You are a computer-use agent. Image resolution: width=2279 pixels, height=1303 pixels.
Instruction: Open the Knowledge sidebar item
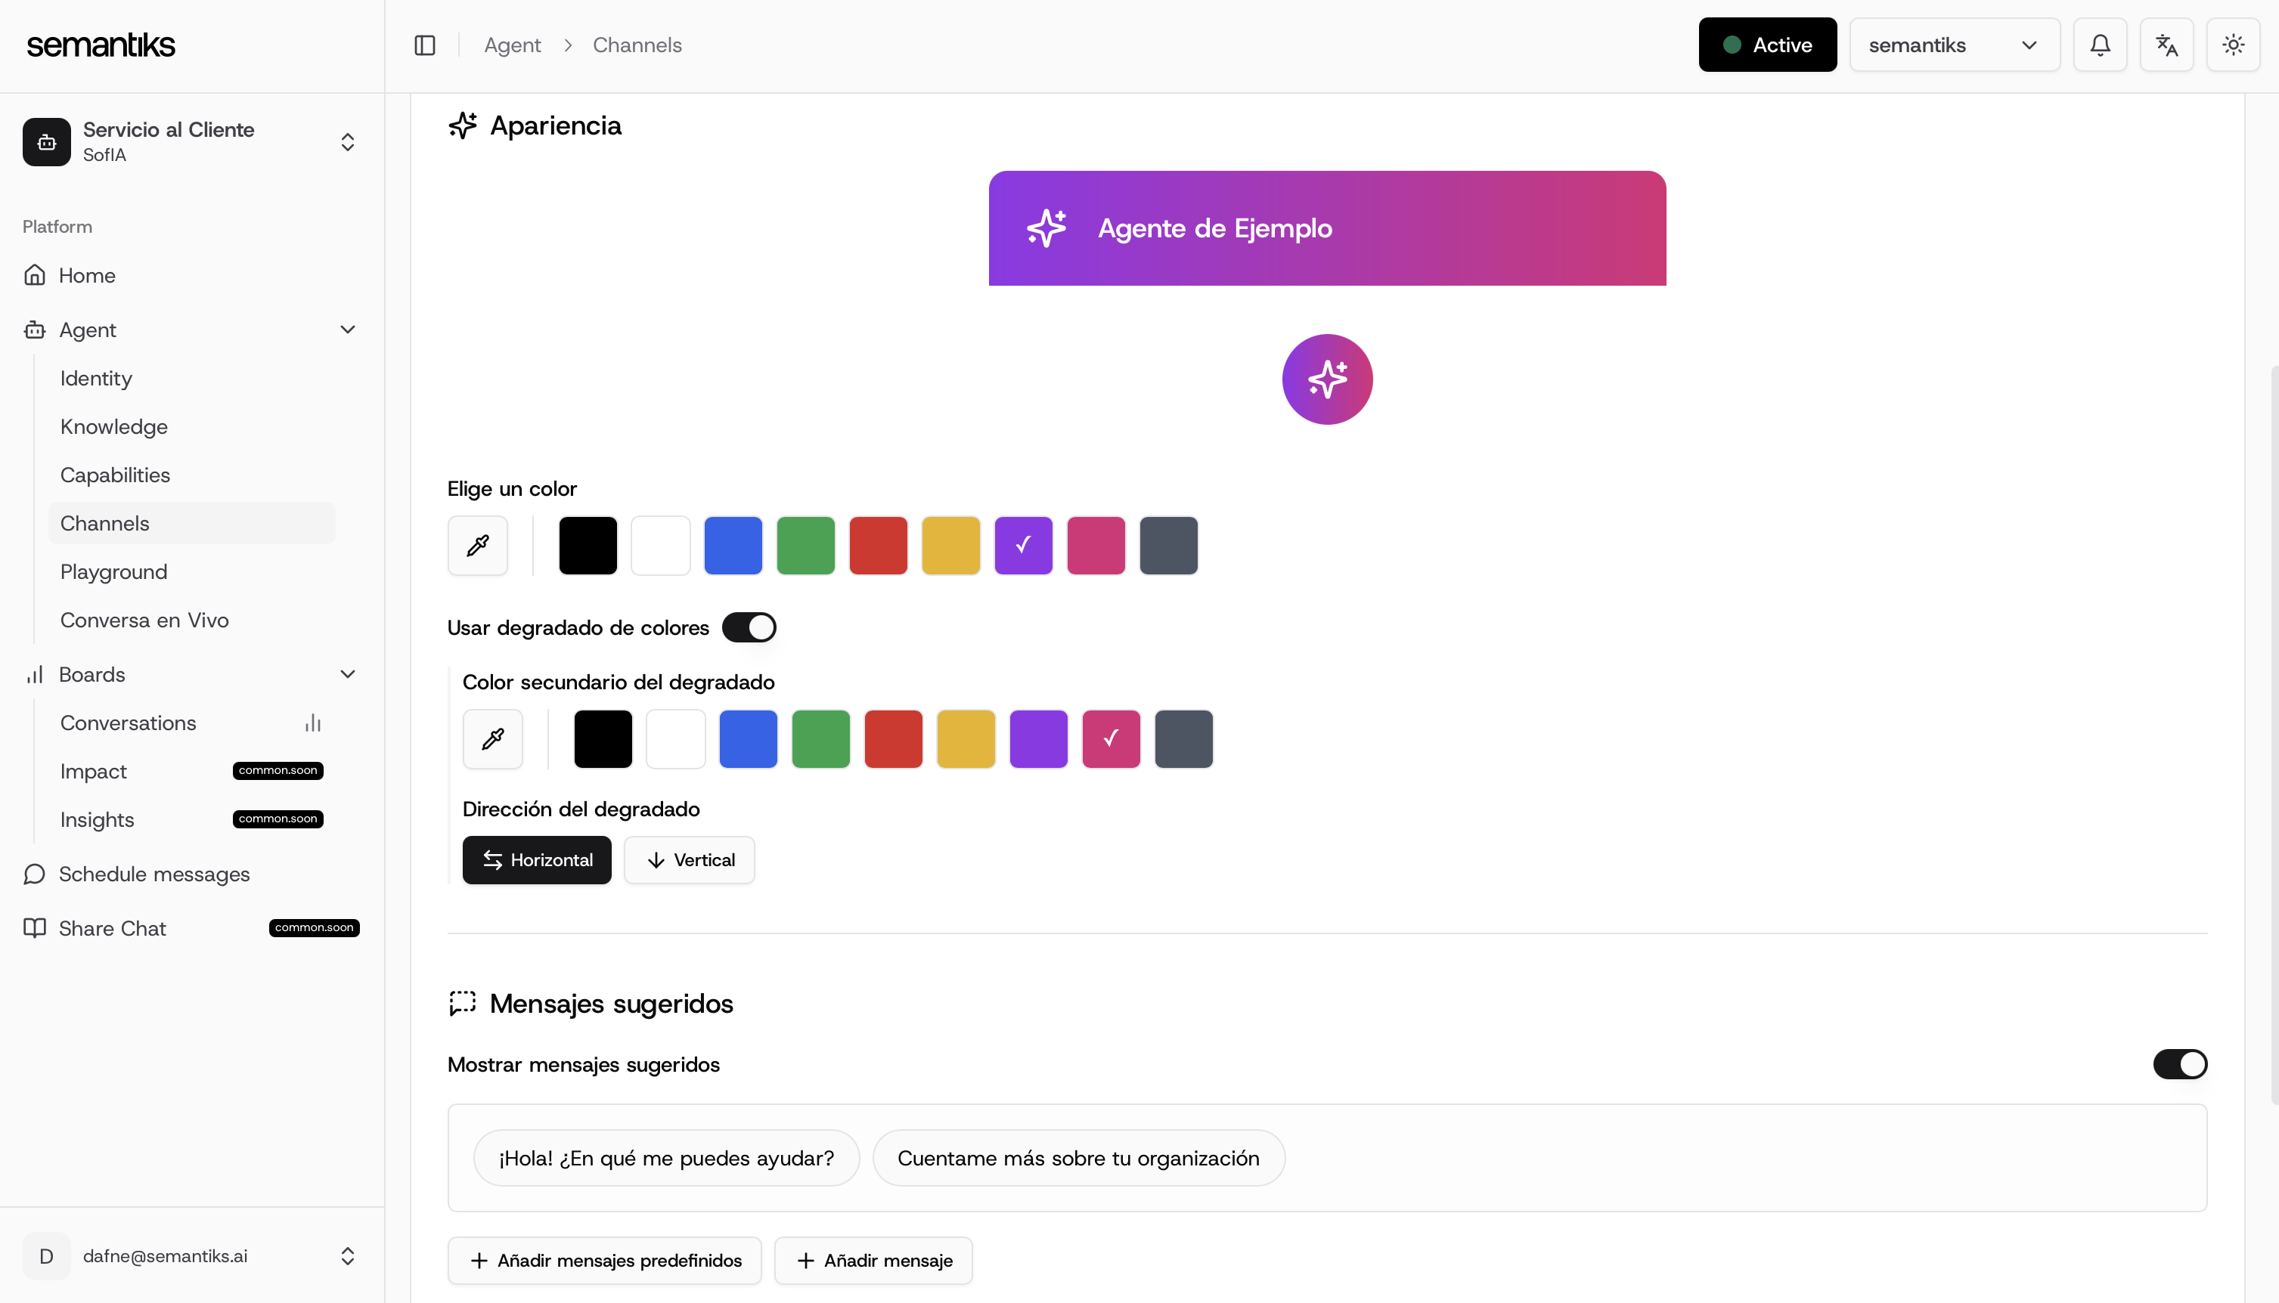click(x=113, y=427)
